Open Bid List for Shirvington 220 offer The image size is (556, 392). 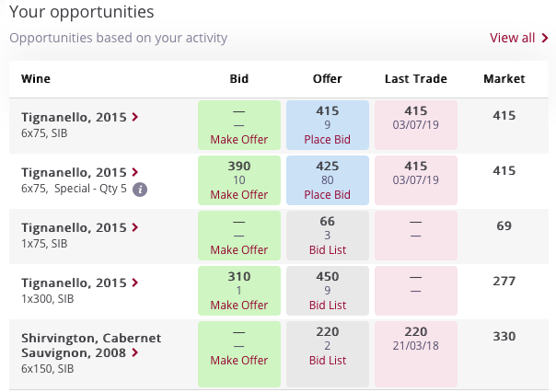328,361
